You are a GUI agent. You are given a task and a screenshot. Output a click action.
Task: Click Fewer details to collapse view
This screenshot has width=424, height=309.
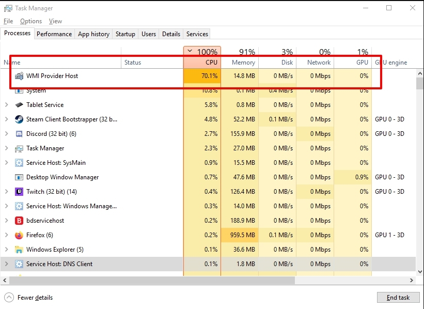coord(28,298)
